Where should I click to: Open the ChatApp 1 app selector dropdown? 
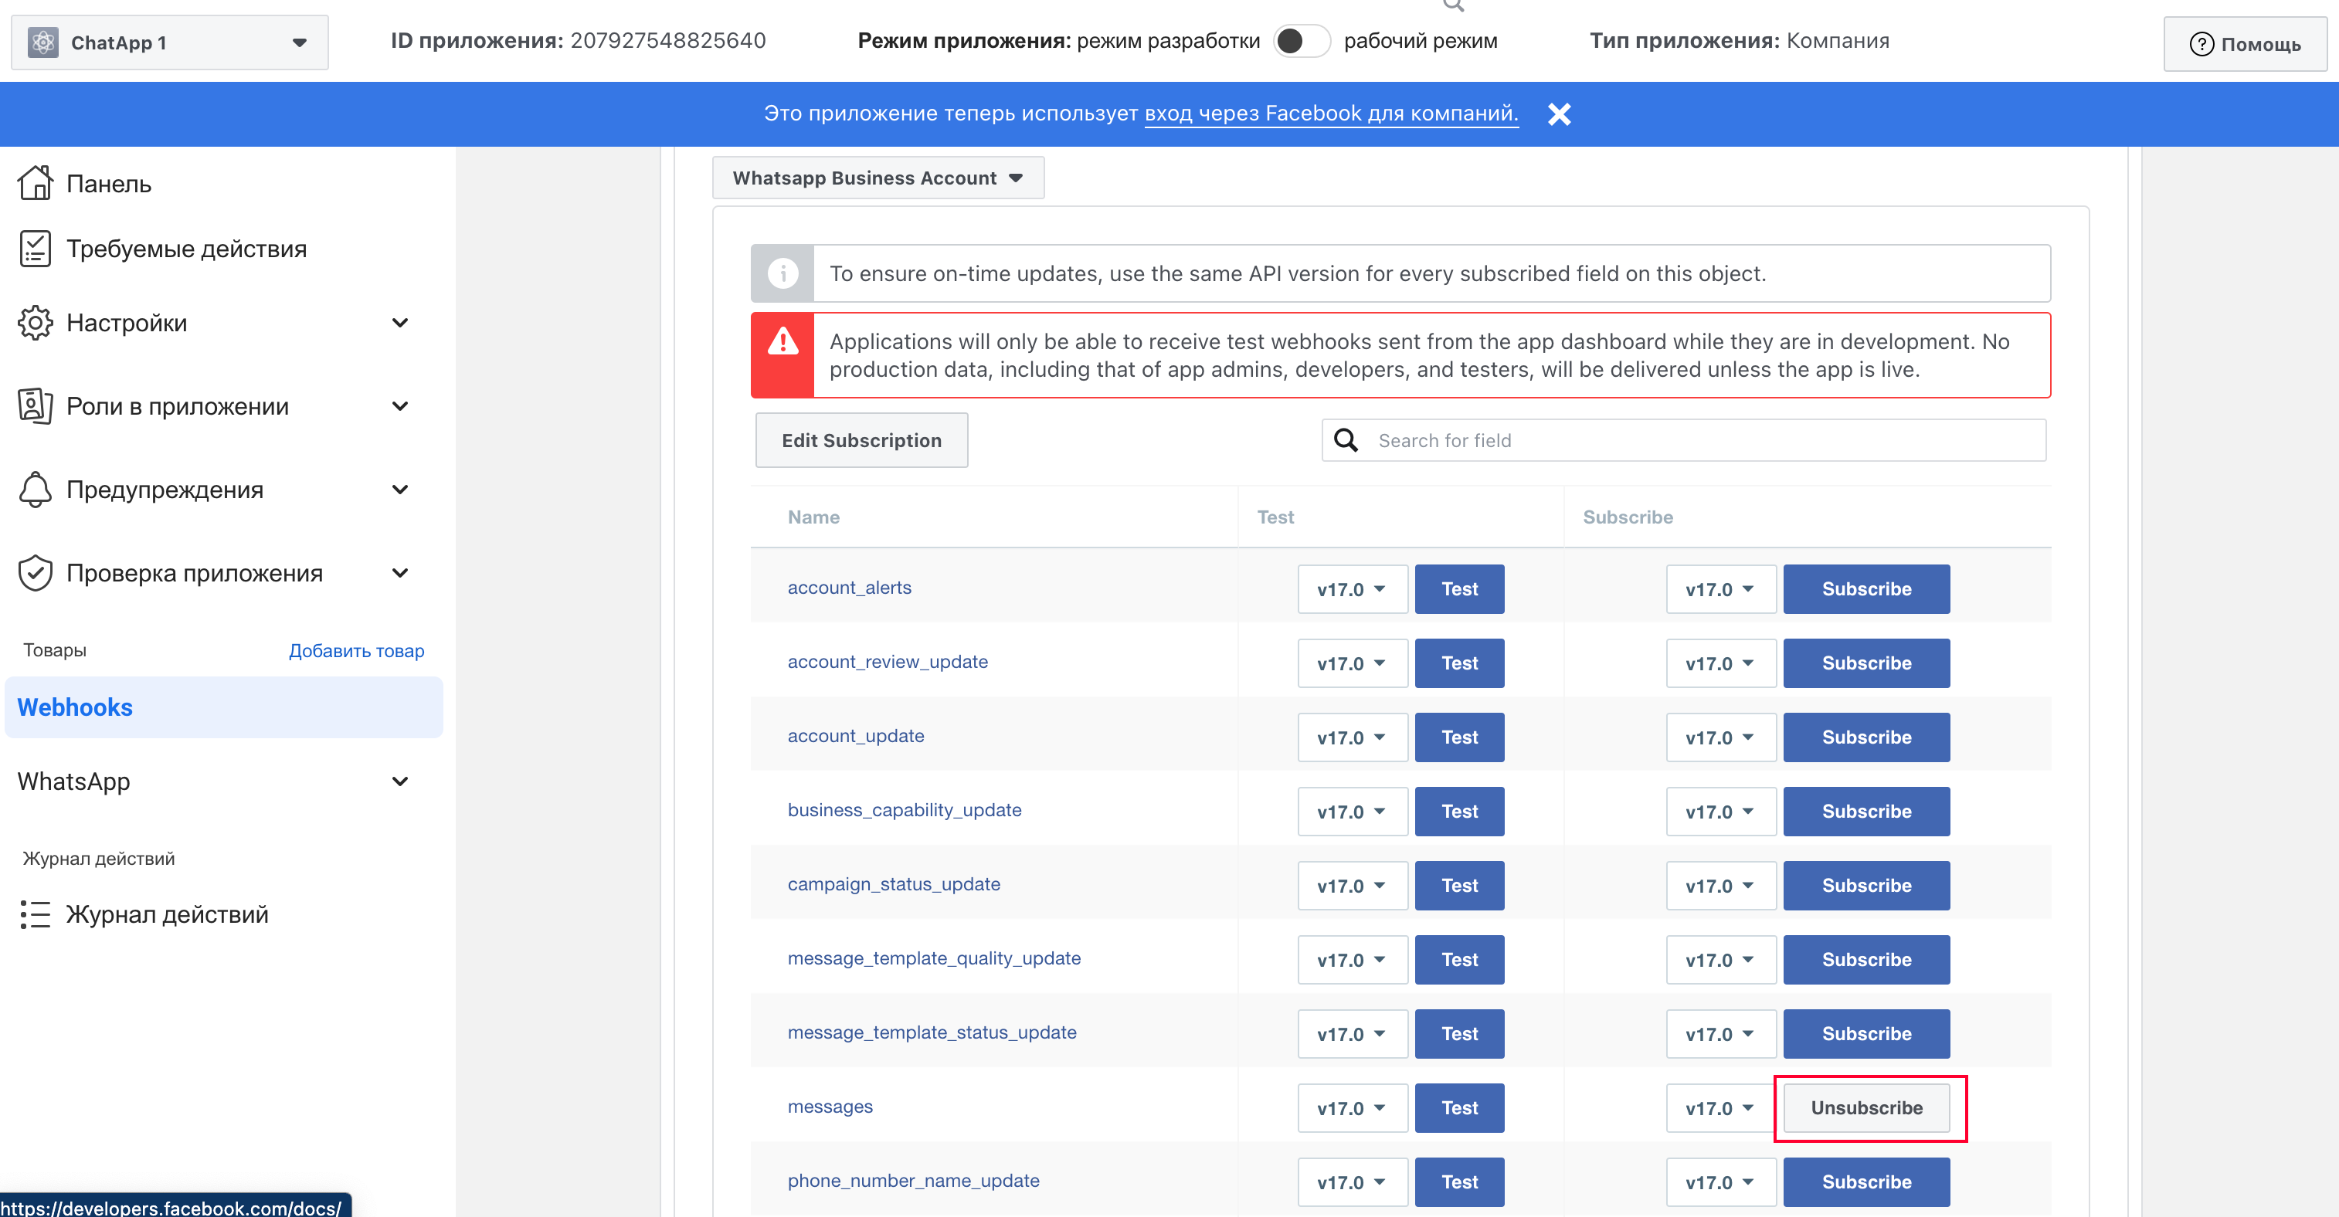pyautogui.click(x=170, y=42)
